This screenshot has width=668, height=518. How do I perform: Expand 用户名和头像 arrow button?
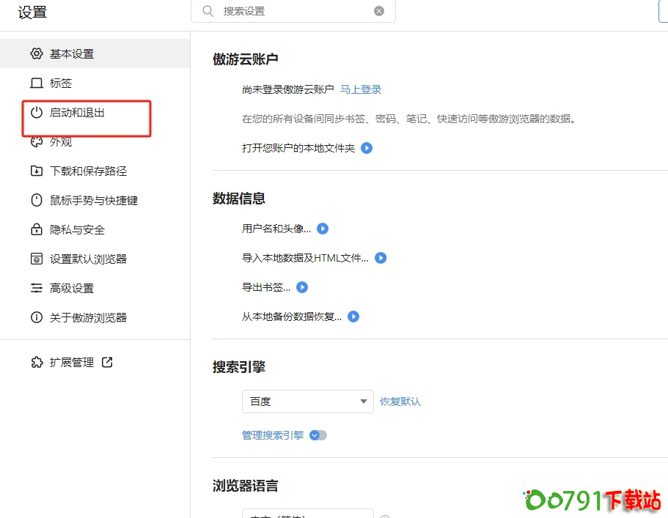tap(322, 229)
